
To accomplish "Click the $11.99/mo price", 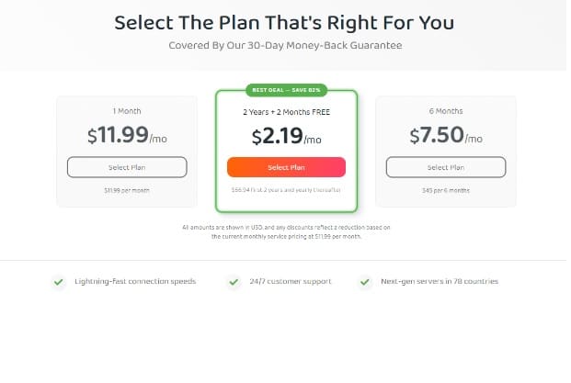I will tap(127, 137).
